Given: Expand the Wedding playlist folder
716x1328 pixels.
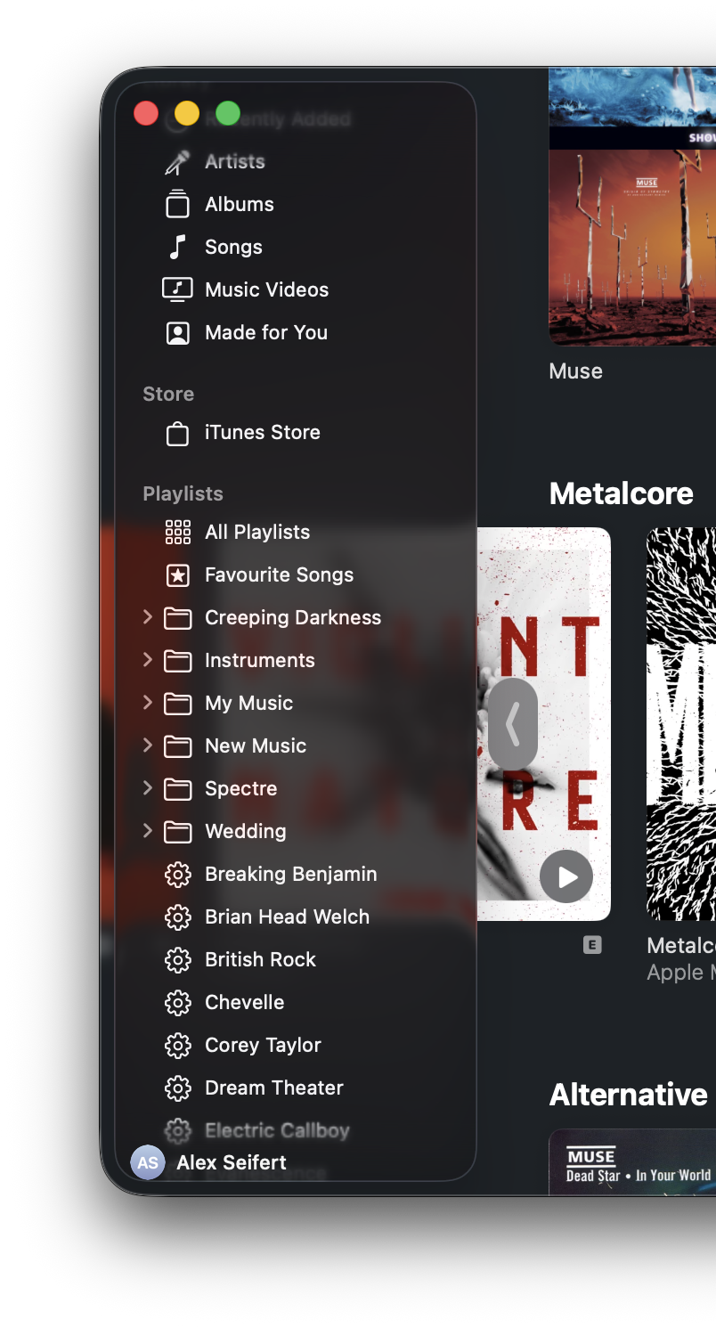Looking at the screenshot, I should [148, 831].
